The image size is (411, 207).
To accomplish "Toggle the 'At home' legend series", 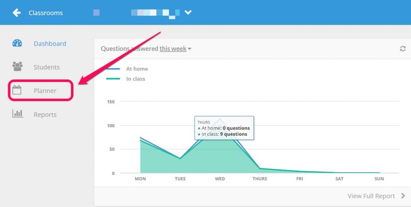I will point(137,69).
